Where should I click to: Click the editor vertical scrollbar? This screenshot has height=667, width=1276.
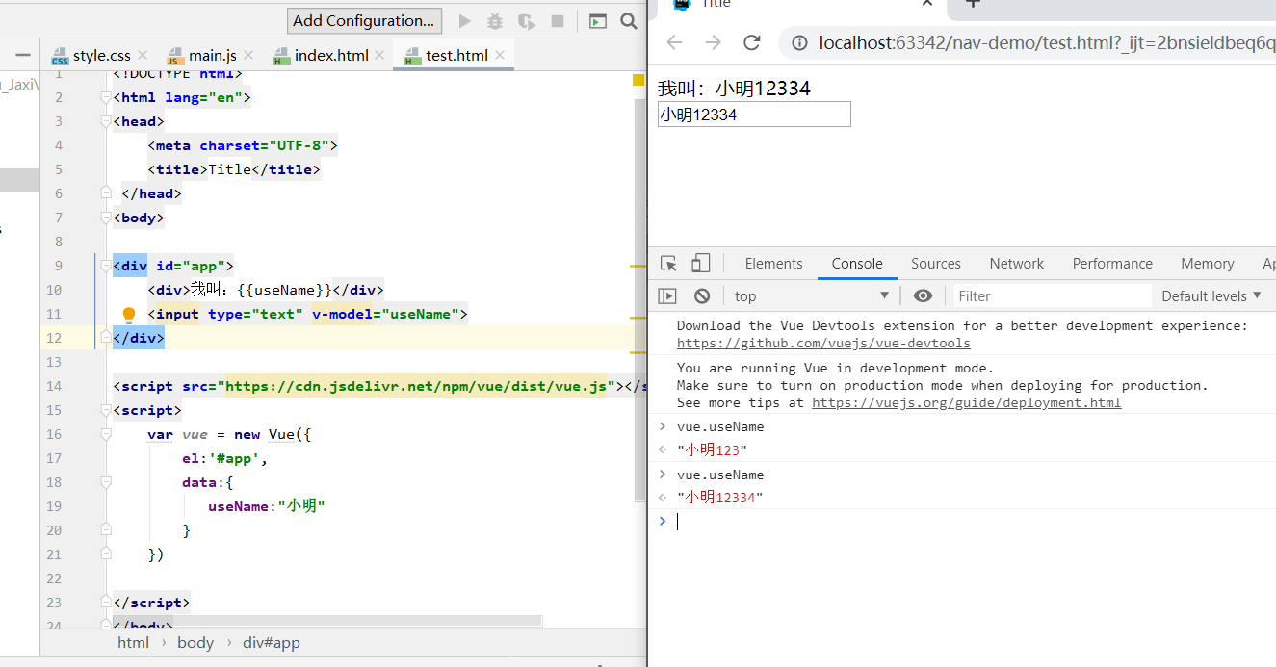[640, 300]
